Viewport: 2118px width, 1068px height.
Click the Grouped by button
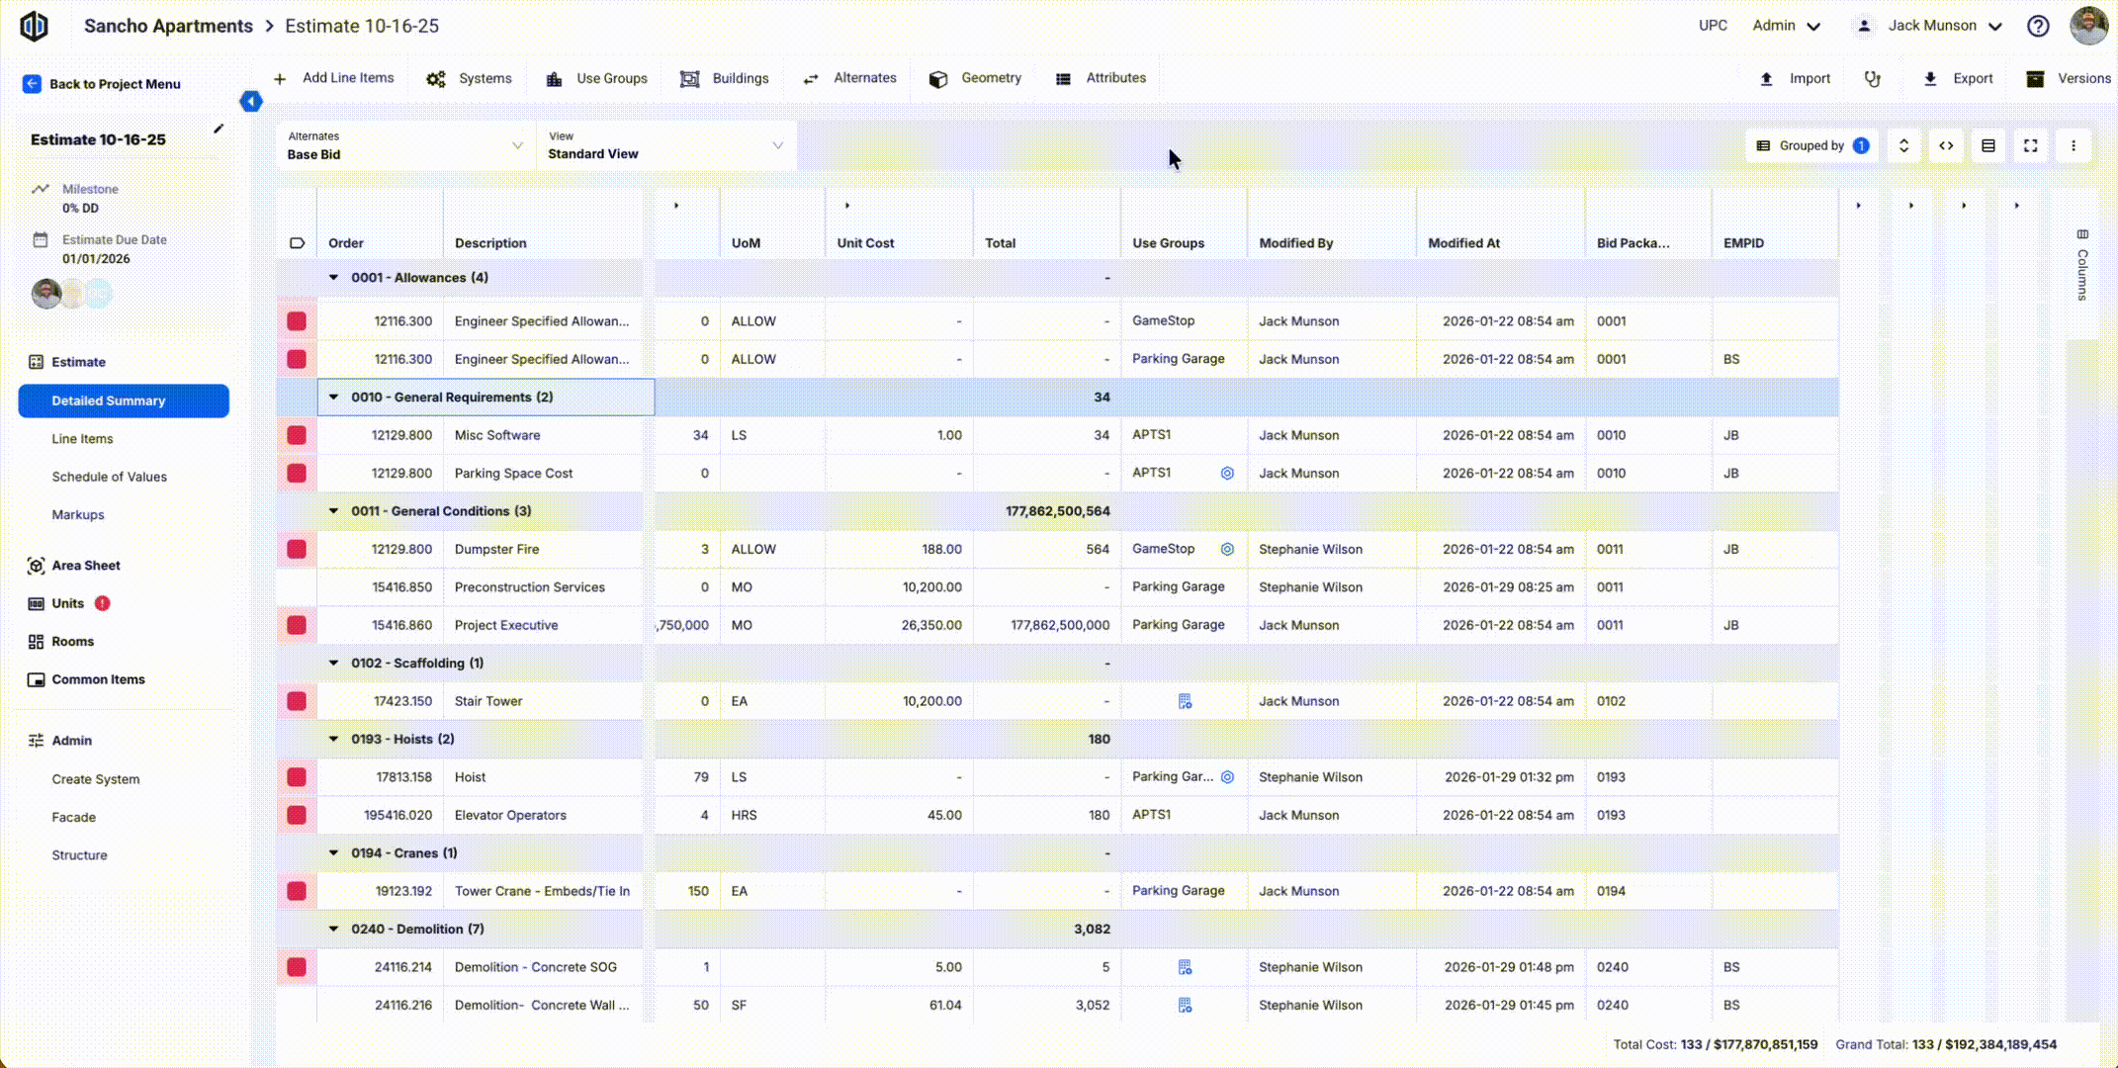[1813, 146]
